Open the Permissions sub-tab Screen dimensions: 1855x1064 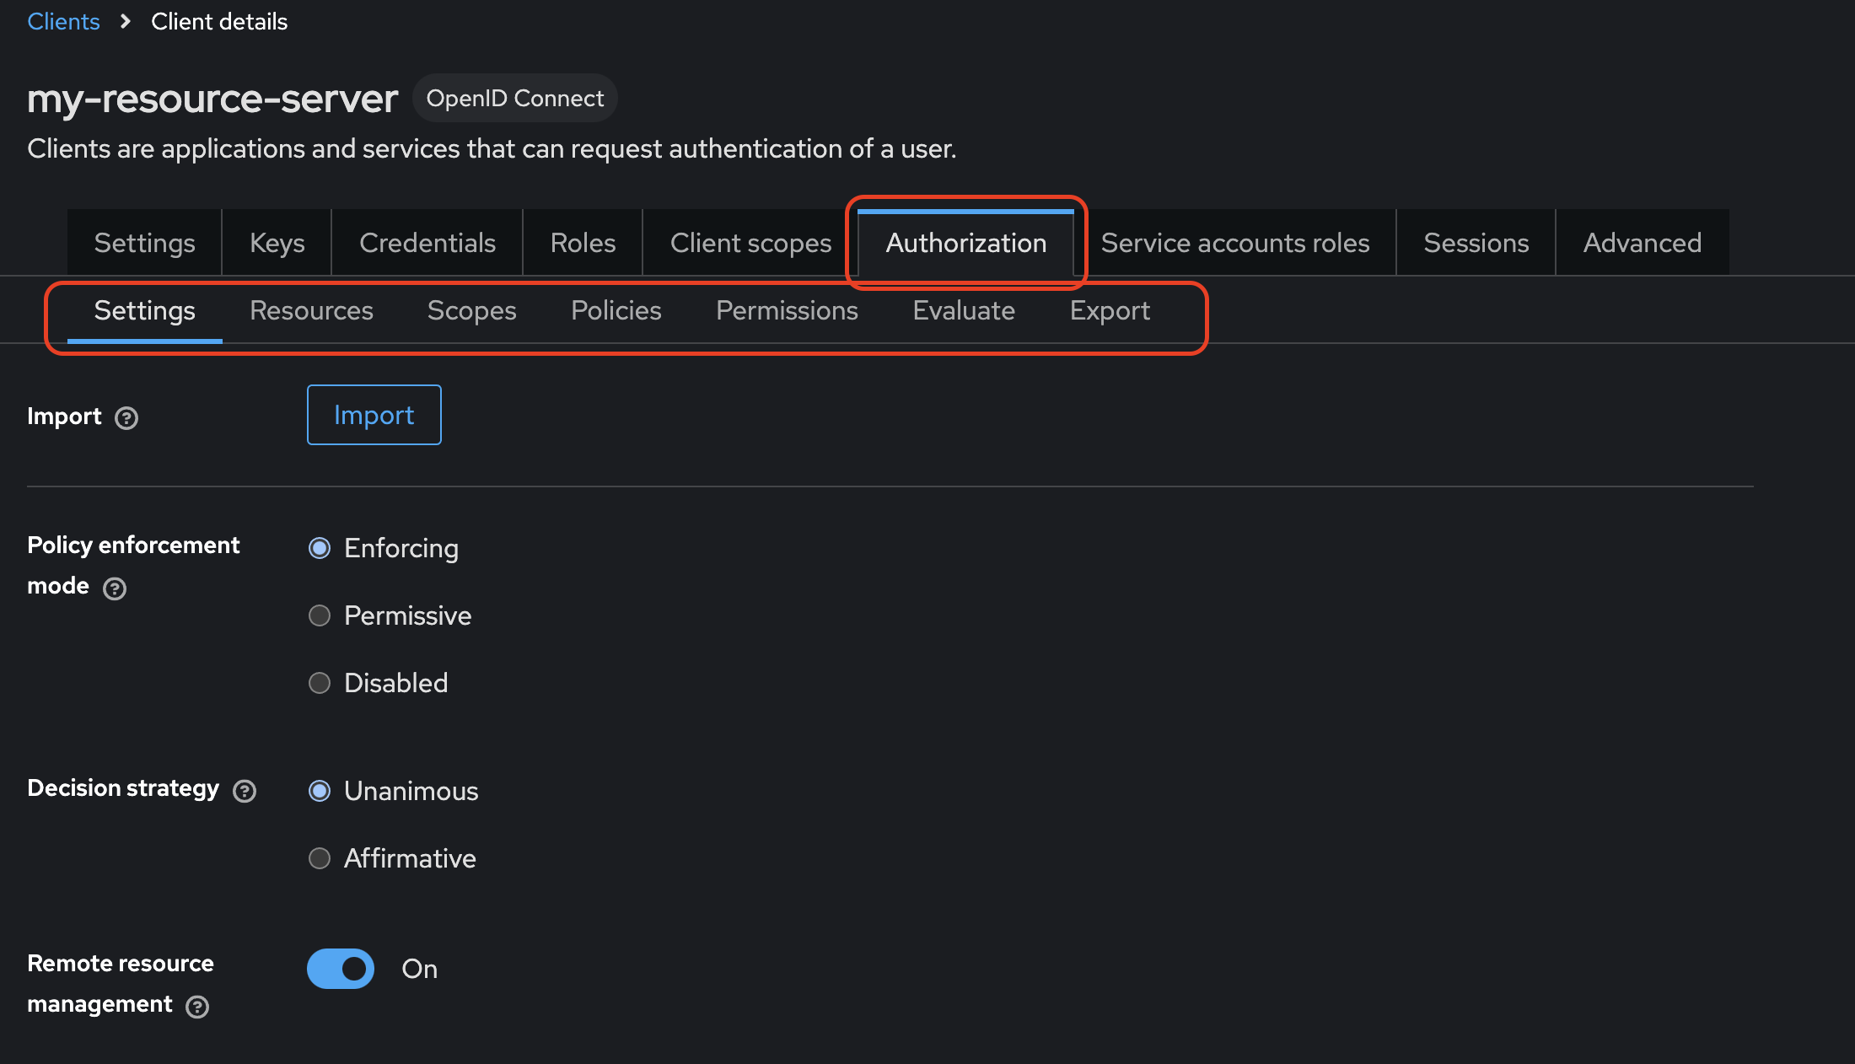pyautogui.click(x=788, y=310)
